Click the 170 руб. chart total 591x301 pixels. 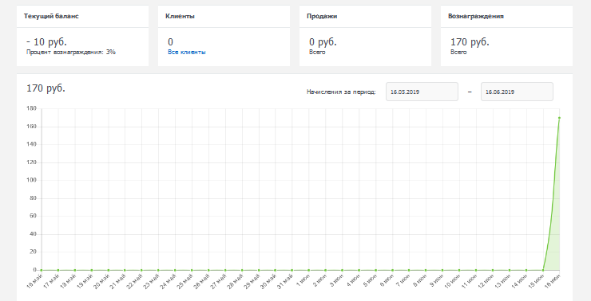[x=46, y=88]
